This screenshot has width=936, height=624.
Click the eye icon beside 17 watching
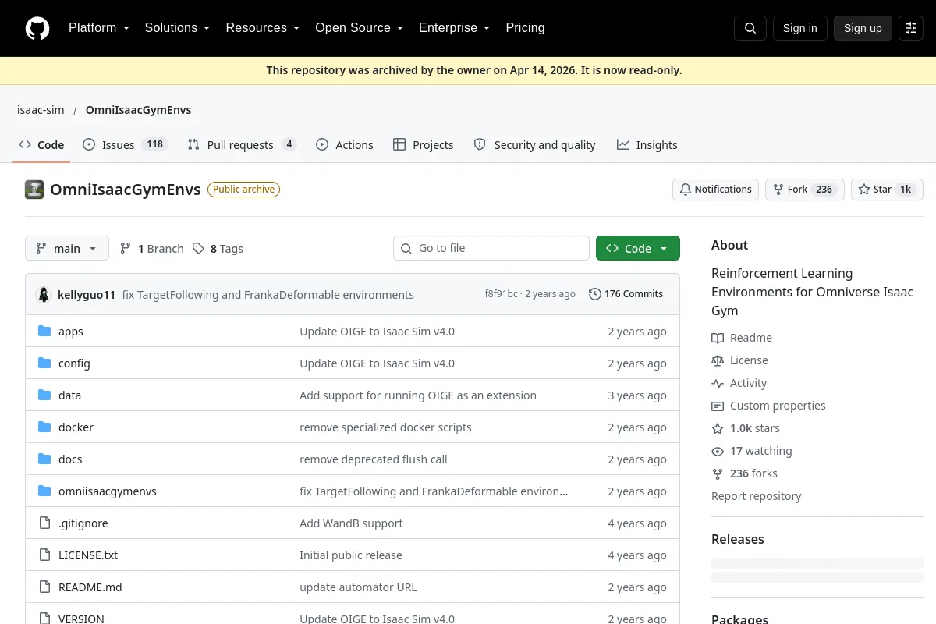(718, 451)
